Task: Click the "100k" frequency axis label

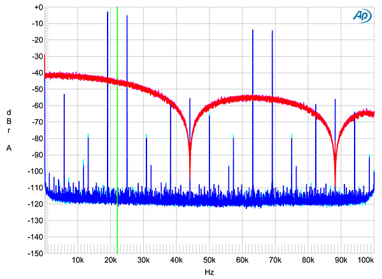Action: [x=365, y=261]
